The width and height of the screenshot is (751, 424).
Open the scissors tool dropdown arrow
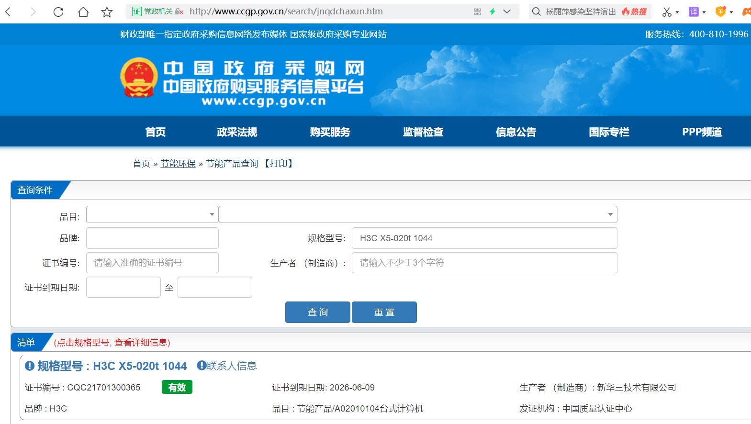click(x=677, y=12)
